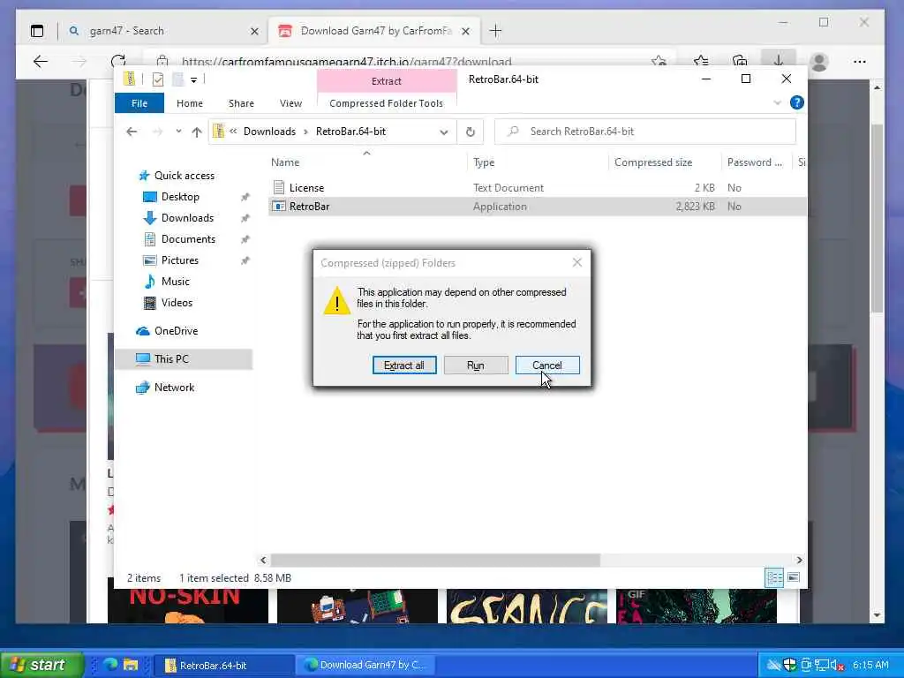Go up one folder level in Explorer
Image resolution: width=904 pixels, height=678 pixels.
pyautogui.click(x=197, y=132)
